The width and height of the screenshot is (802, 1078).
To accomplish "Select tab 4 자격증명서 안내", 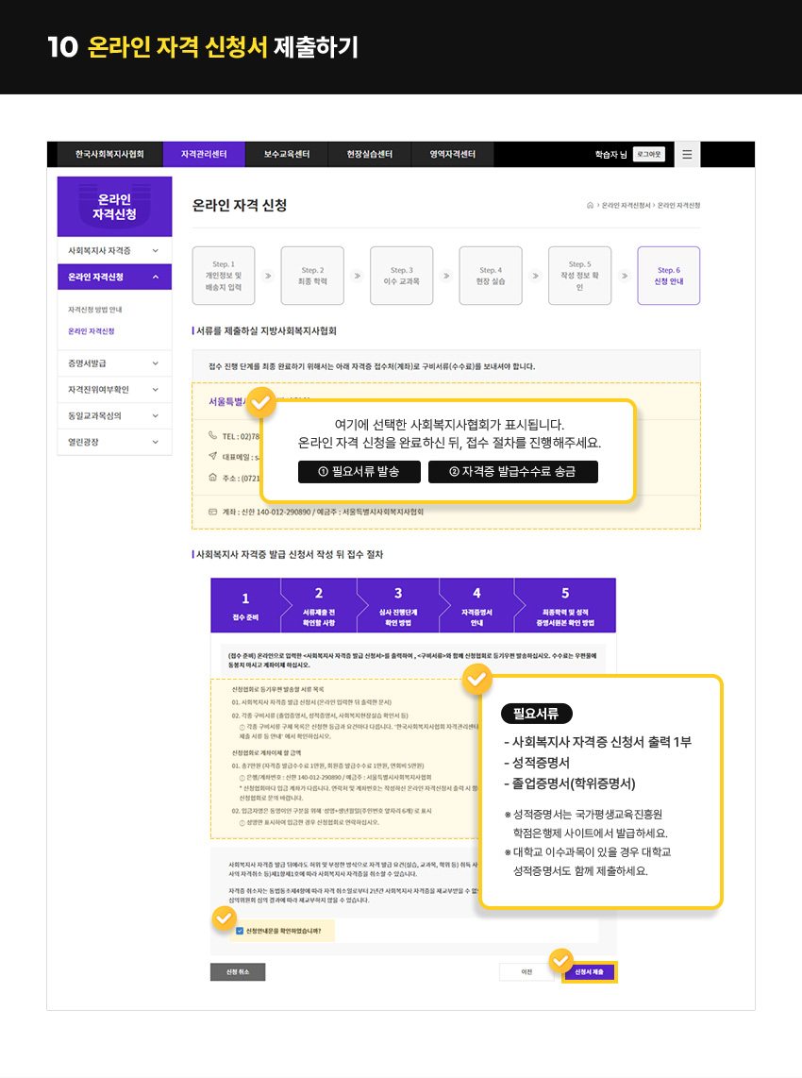I will [x=476, y=606].
